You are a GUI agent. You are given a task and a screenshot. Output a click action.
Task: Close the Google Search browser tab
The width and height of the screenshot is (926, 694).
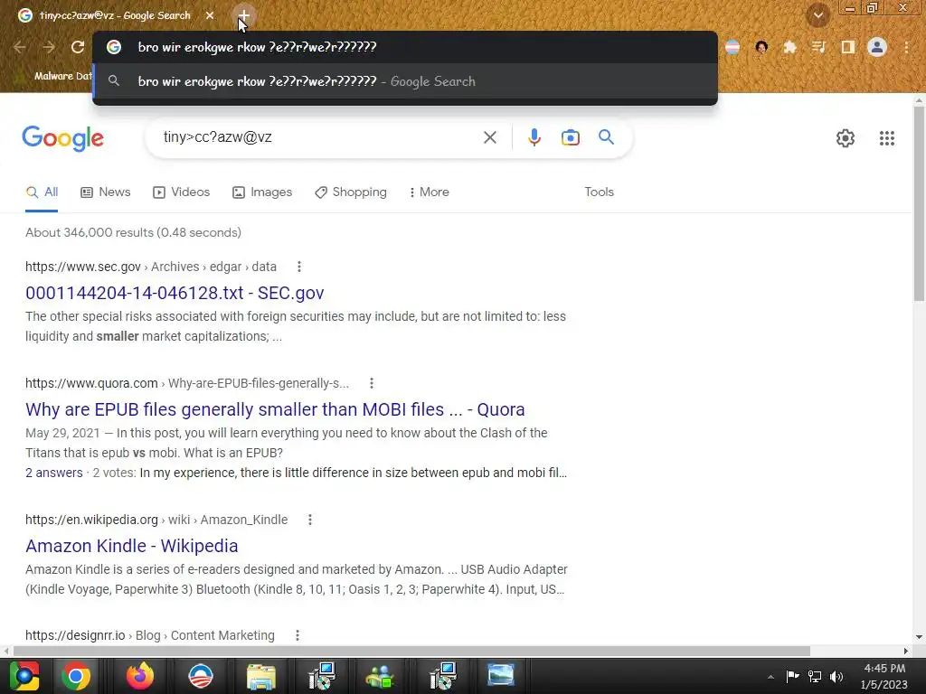coord(210,15)
